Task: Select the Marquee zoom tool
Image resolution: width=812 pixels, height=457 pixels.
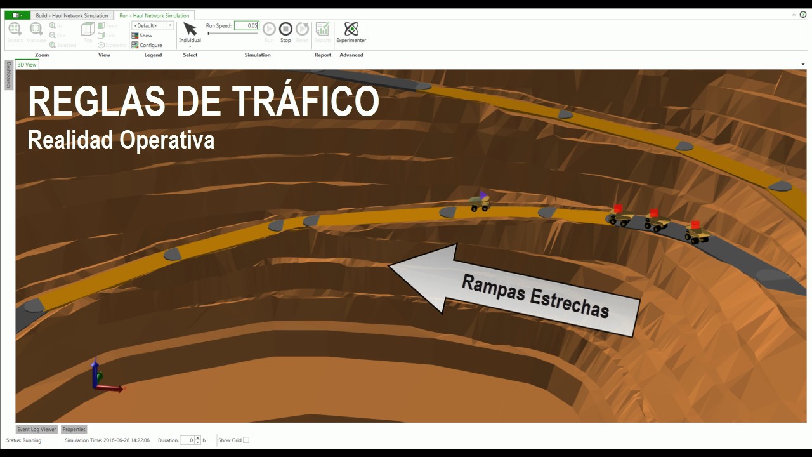Action: [36, 29]
